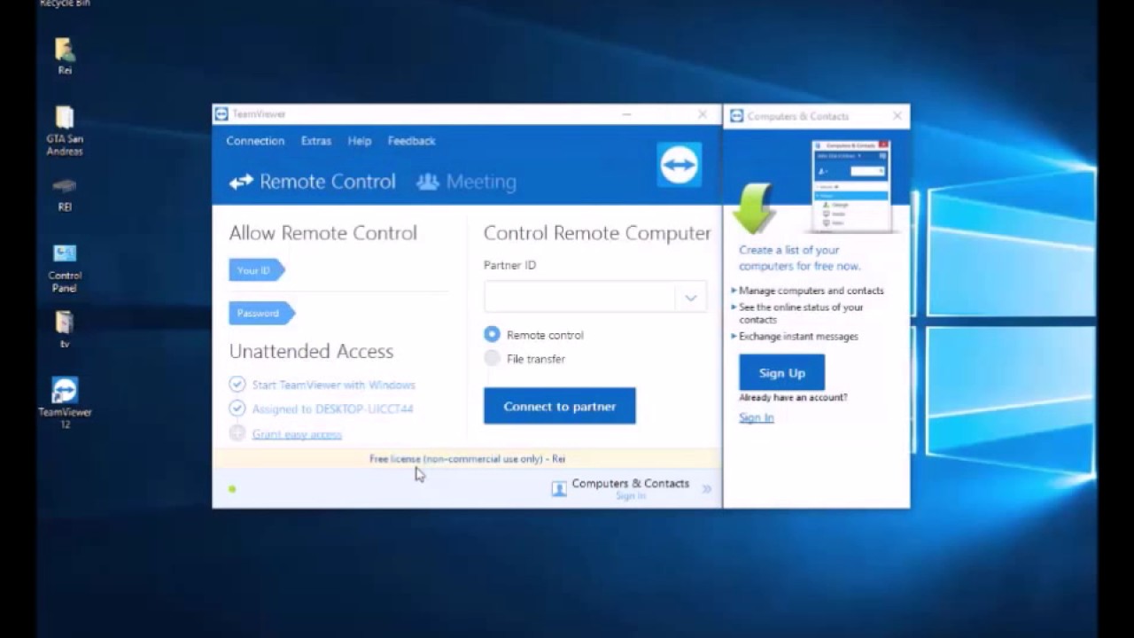Close the Computers & Contacts window
This screenshot has width=1134, height=638.
[897, 116]
